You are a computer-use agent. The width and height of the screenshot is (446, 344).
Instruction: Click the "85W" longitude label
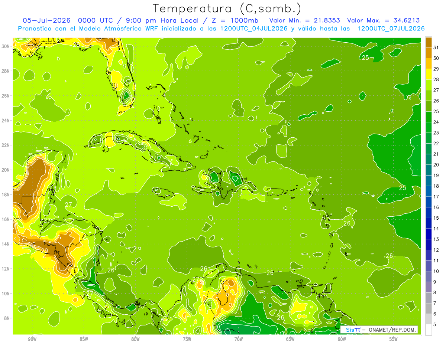coord(84,339)
